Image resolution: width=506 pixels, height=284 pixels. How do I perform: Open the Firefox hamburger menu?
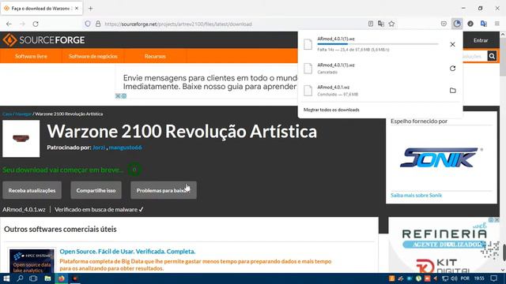pos(497,24)
